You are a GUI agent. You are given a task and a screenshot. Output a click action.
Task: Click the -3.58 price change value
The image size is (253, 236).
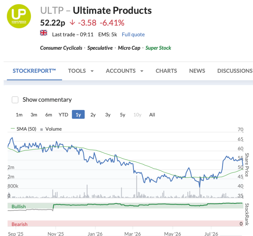coord(87,23)
